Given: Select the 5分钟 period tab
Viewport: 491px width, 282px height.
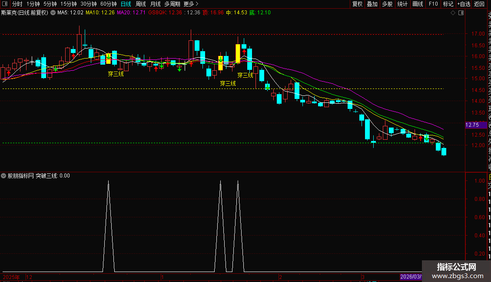Looking at the screenshot, I should (50, 4).
